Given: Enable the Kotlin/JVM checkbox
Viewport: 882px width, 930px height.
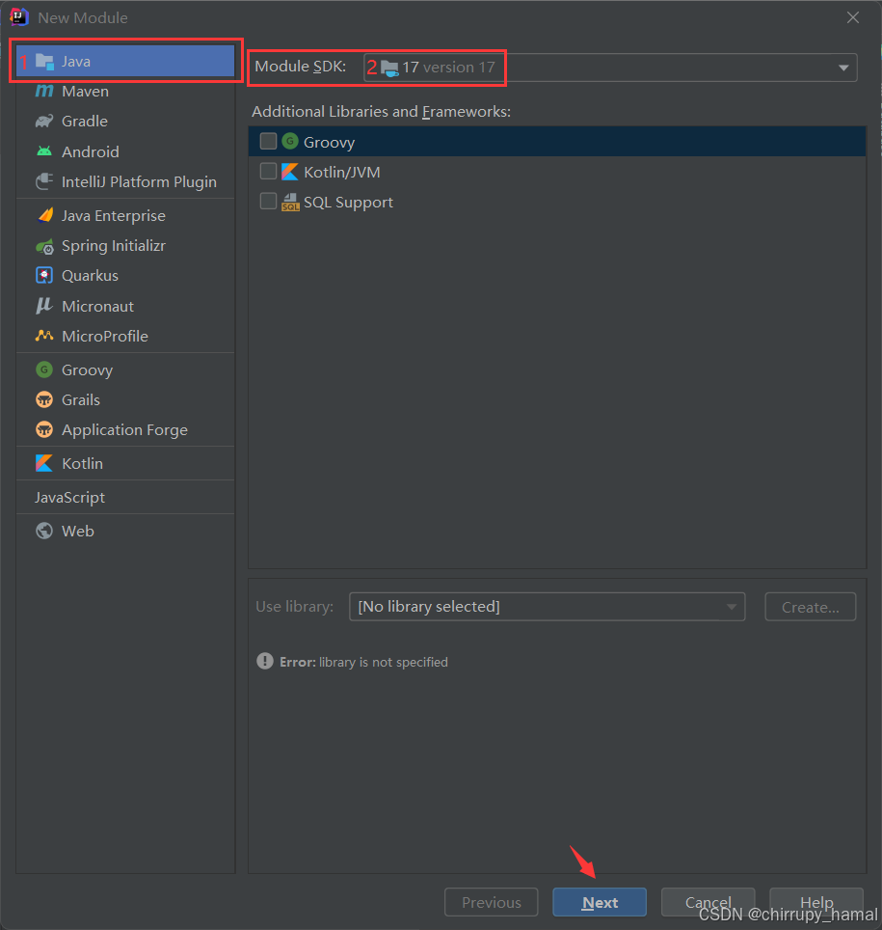Looking at the screenshot, I should pos(269,172).
